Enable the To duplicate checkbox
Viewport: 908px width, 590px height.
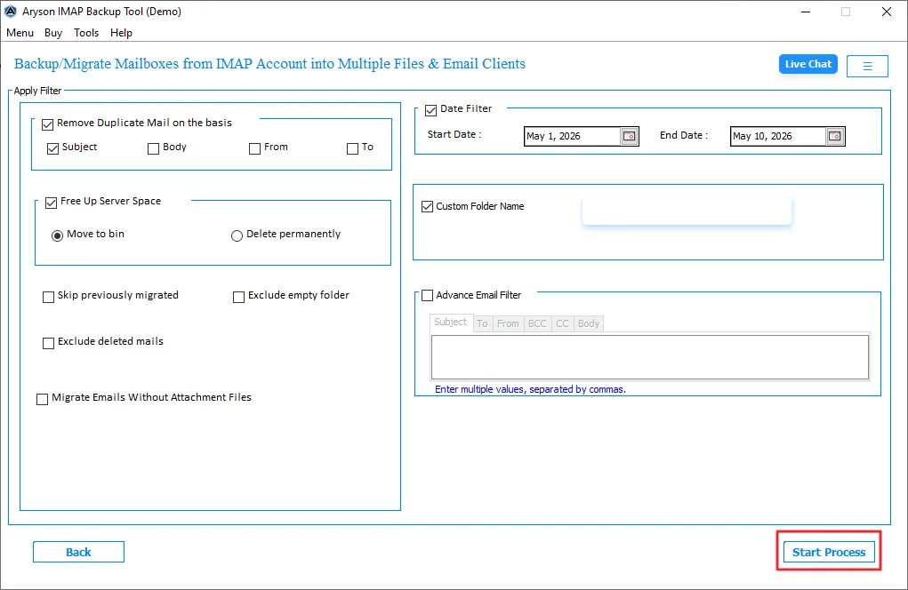click(352, 148)
